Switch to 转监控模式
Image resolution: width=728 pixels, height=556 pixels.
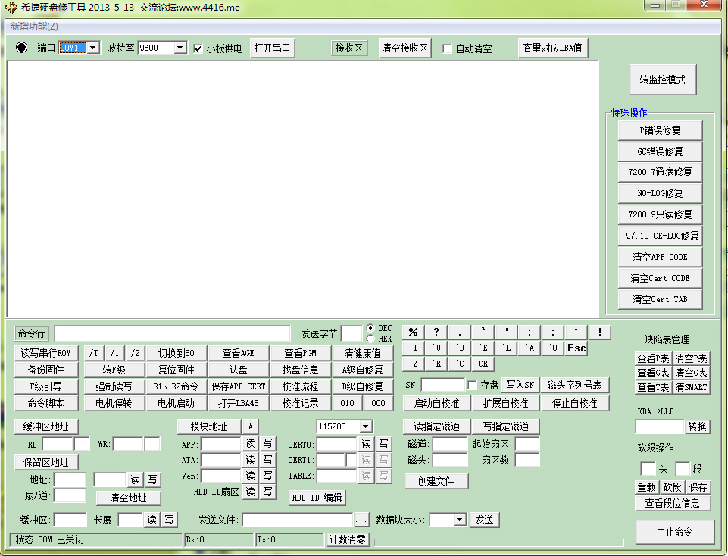[x=663, y=80]
